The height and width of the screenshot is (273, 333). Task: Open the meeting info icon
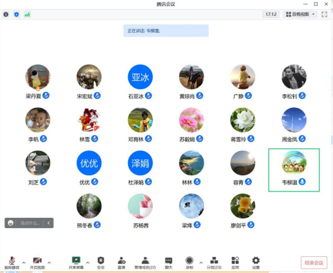(x=6, y=14)
